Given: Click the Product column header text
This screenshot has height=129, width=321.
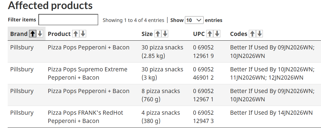Looking at the screenshot, I should point(59,34).
